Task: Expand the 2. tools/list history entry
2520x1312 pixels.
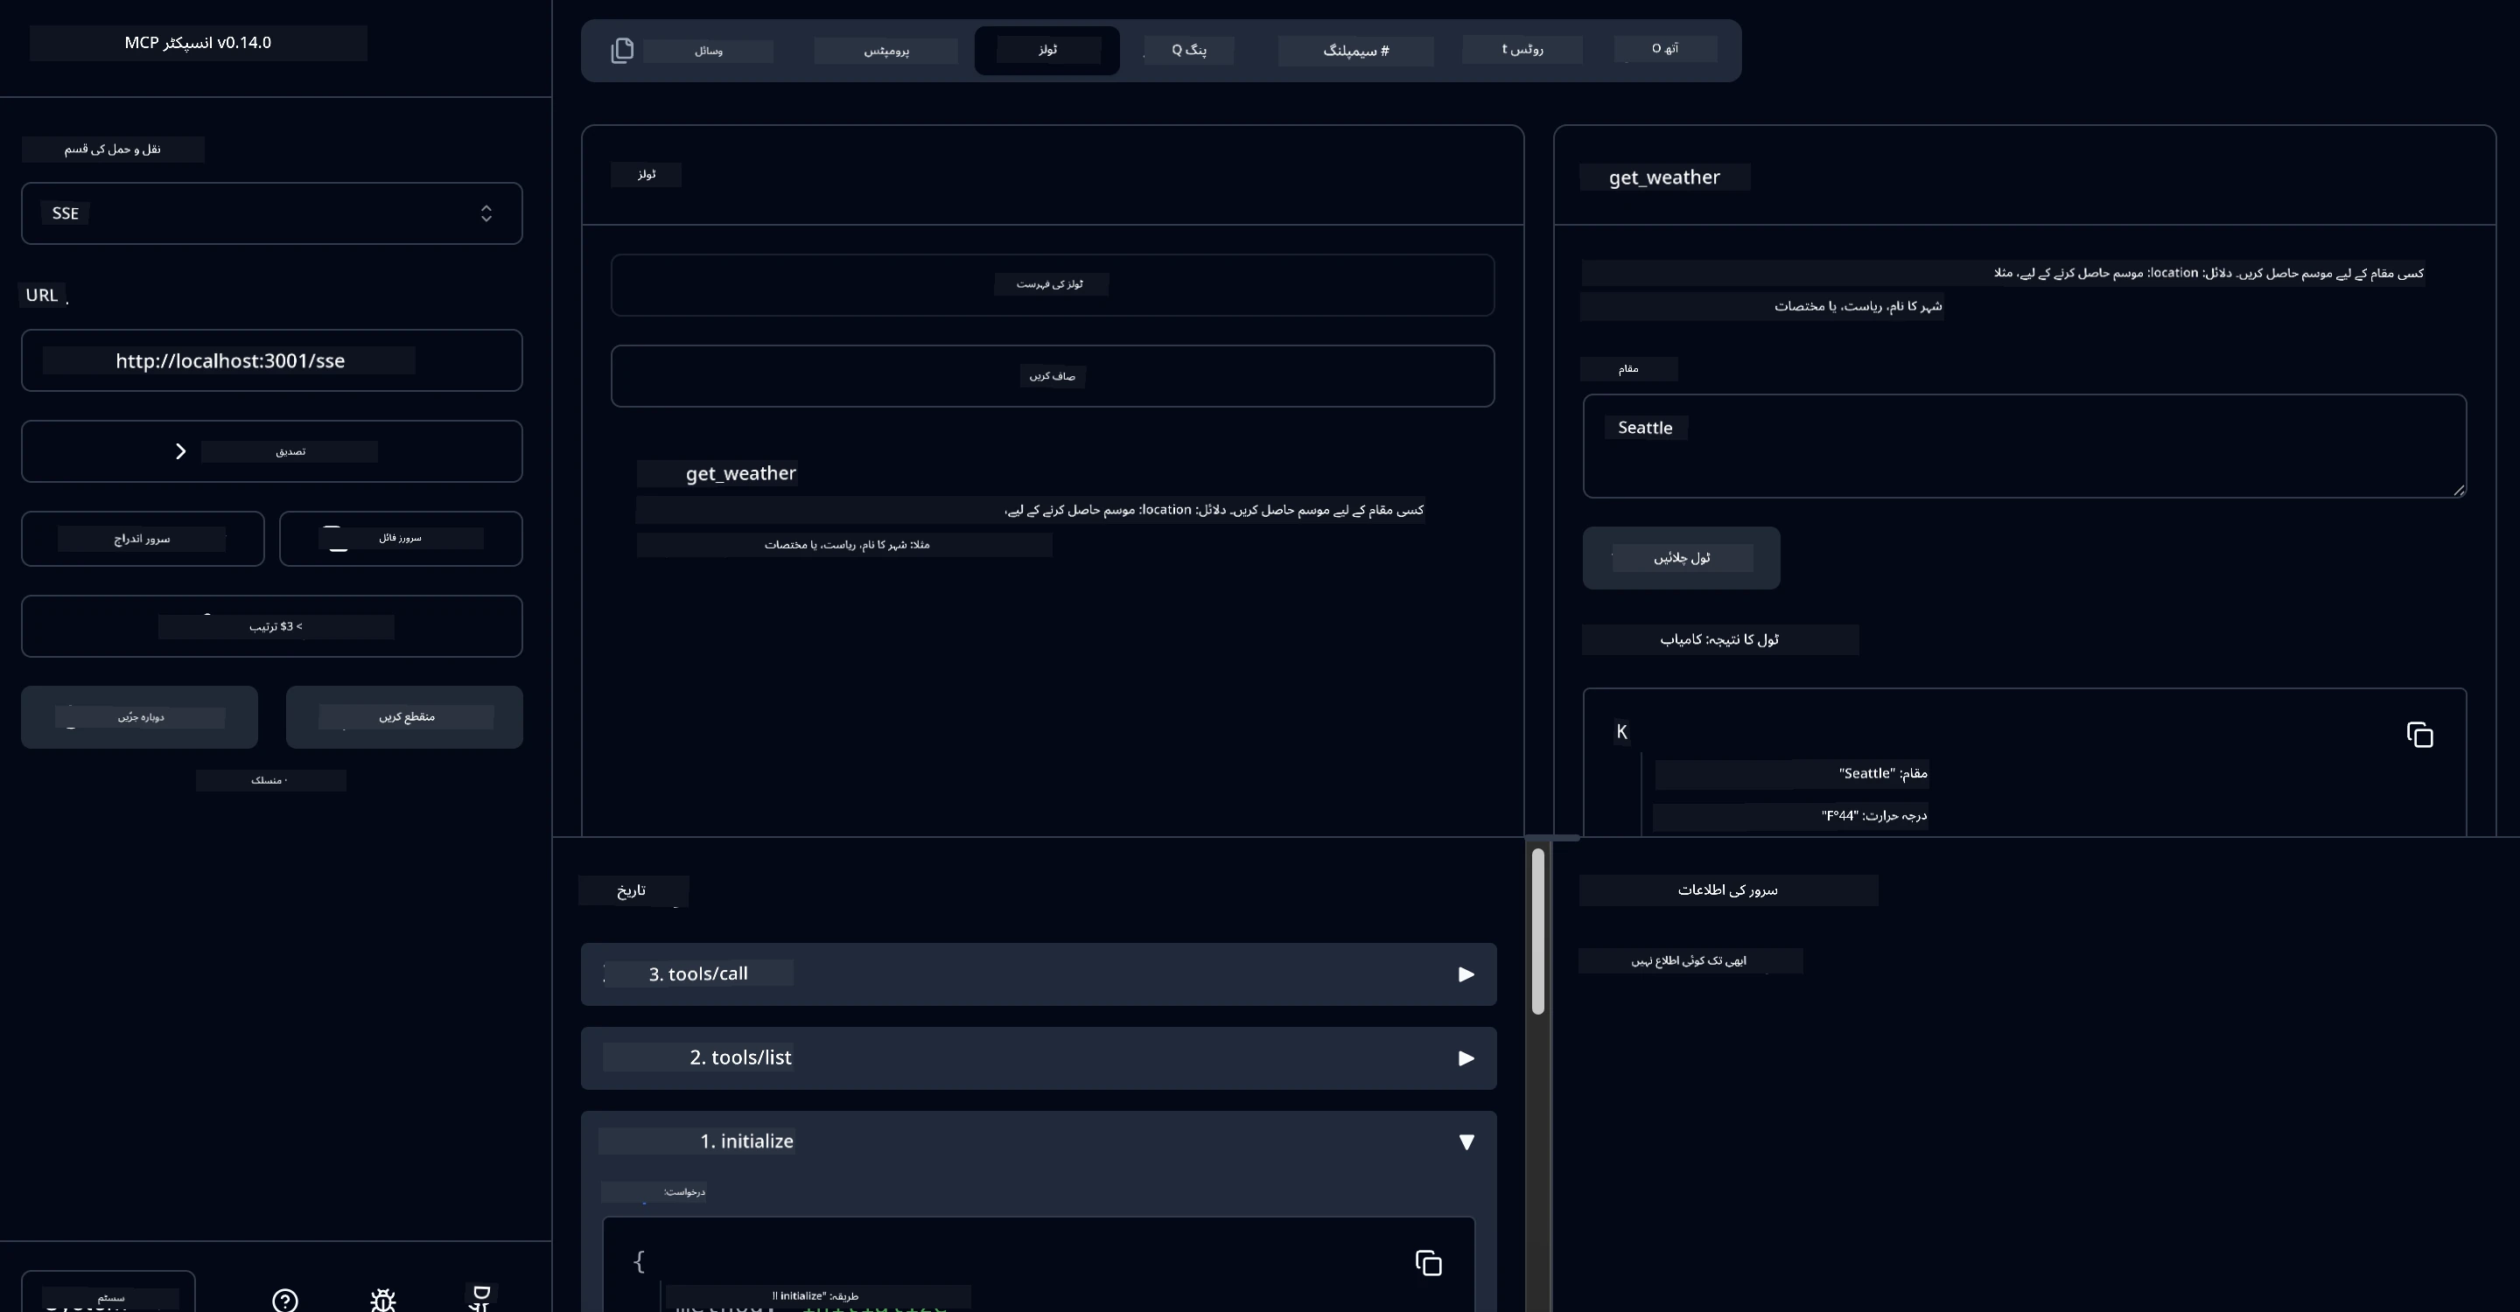Action: click(x=1039, y=1057)
